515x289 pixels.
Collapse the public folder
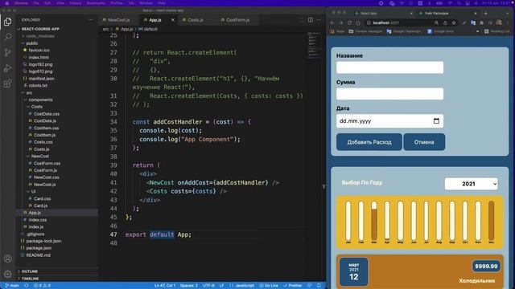coord(31,43)
